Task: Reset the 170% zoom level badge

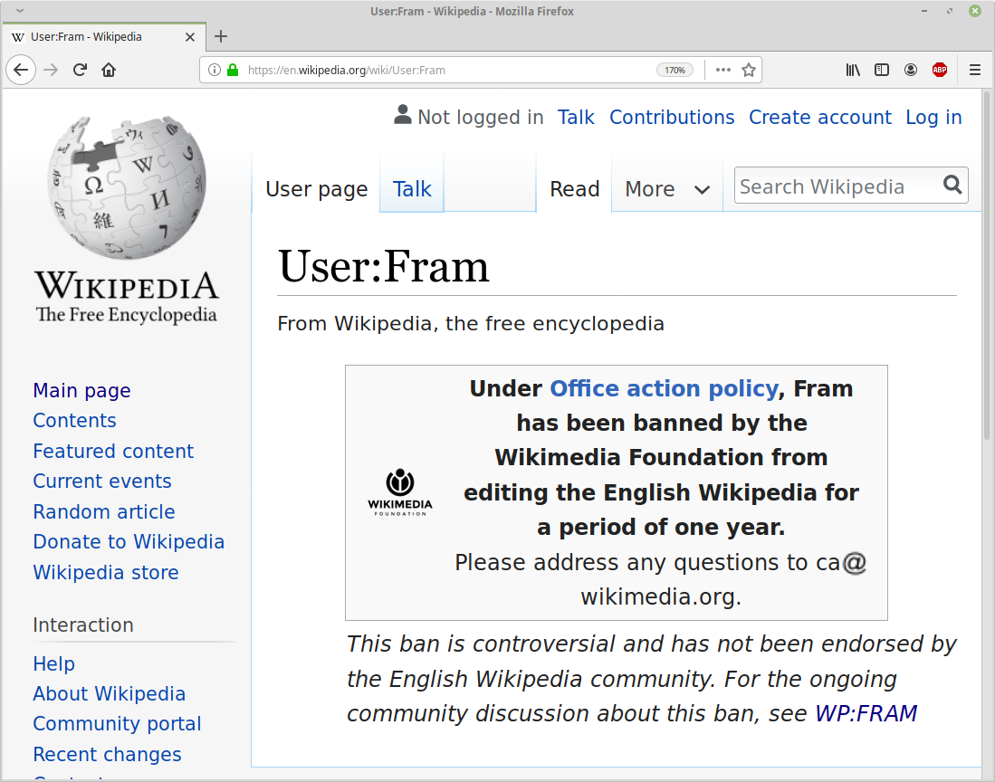Action: (674, 70)
